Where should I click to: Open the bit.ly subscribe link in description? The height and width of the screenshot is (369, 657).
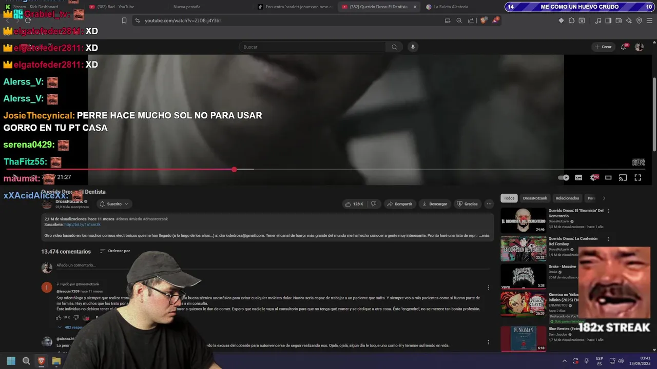point(82,224)
